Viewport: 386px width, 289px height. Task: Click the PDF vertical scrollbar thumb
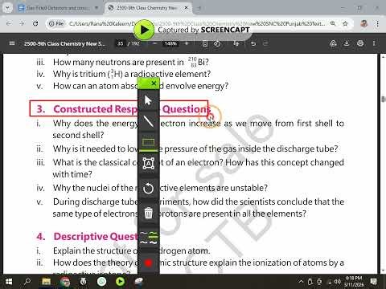383,100
